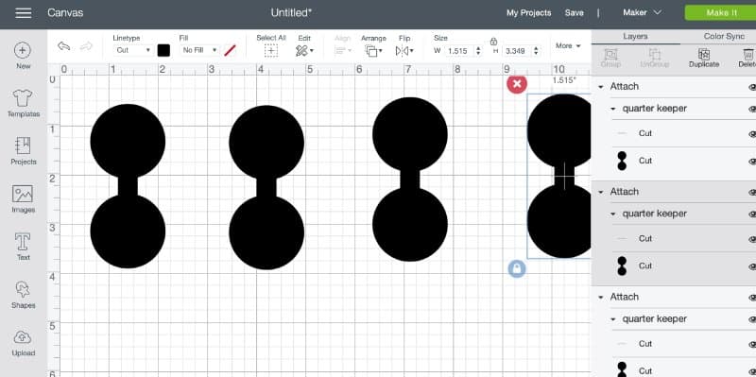This screenshot has width=756, height=377.
Task: Ungroup the selected layers
Action: click(655, 58)
